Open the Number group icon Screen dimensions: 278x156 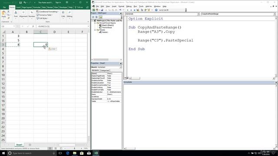(32, 13)
